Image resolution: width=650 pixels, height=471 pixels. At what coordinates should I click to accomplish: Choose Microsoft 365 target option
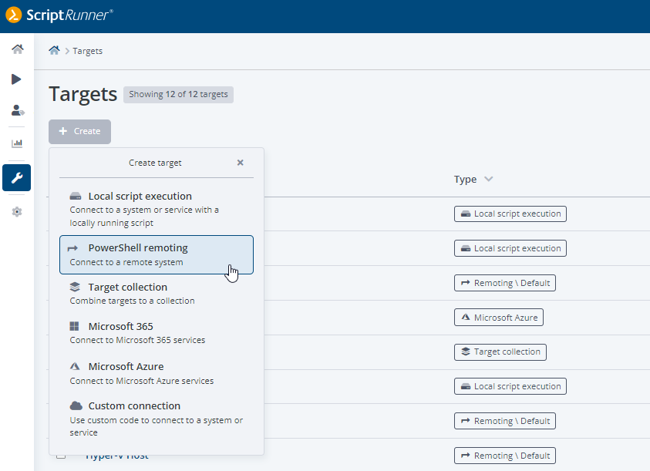pyautogui.click(x=157, y=333)
